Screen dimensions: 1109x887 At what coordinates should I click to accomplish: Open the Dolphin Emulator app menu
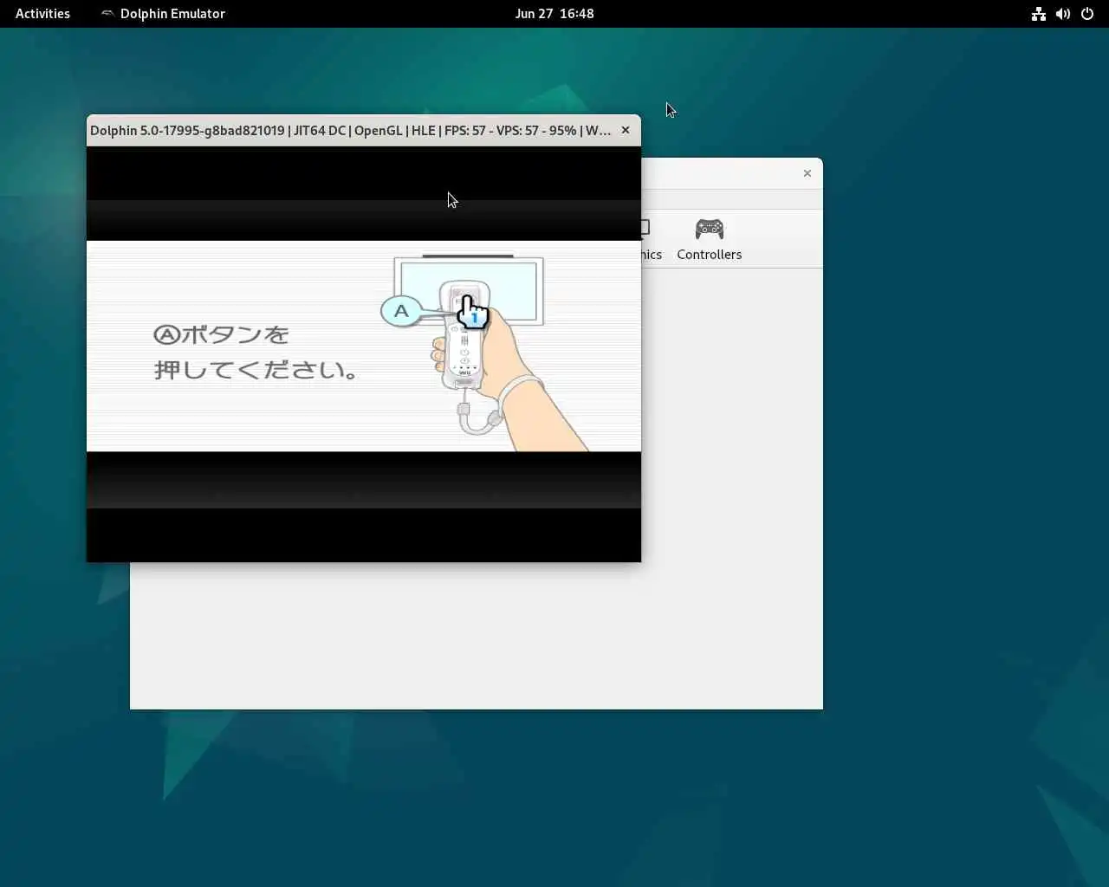pyautogui.click(x=163, y=14)
